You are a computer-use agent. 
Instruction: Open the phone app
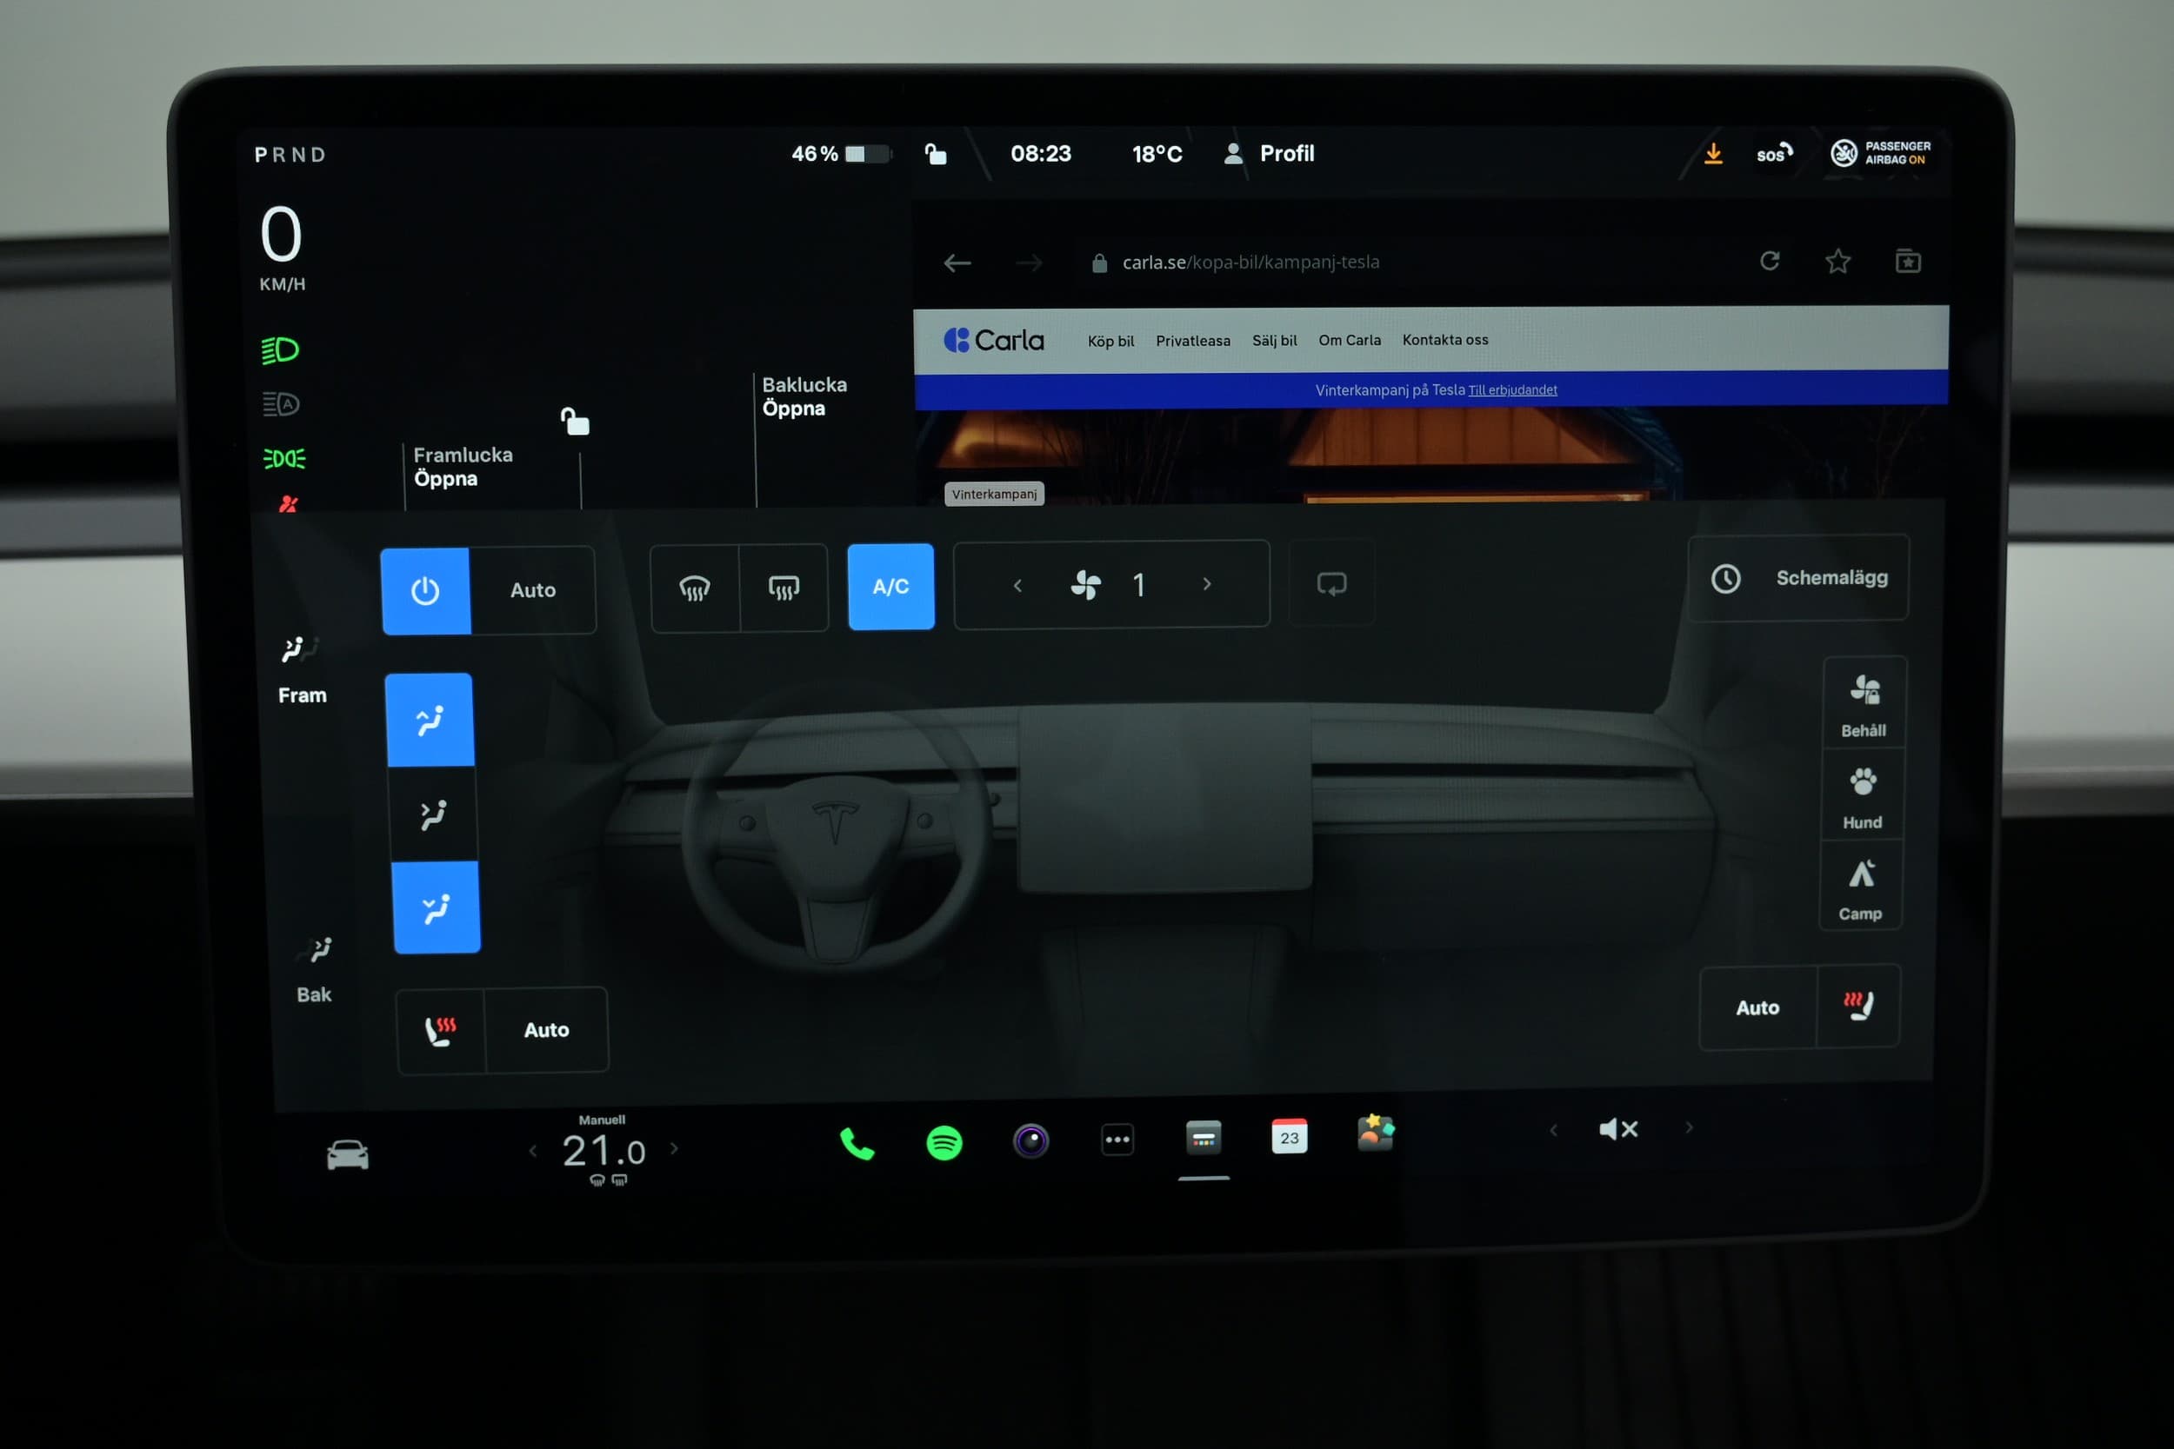point(857,1144)
